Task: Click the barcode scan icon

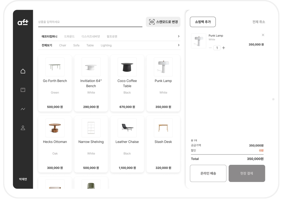Action: coord(152,22)
